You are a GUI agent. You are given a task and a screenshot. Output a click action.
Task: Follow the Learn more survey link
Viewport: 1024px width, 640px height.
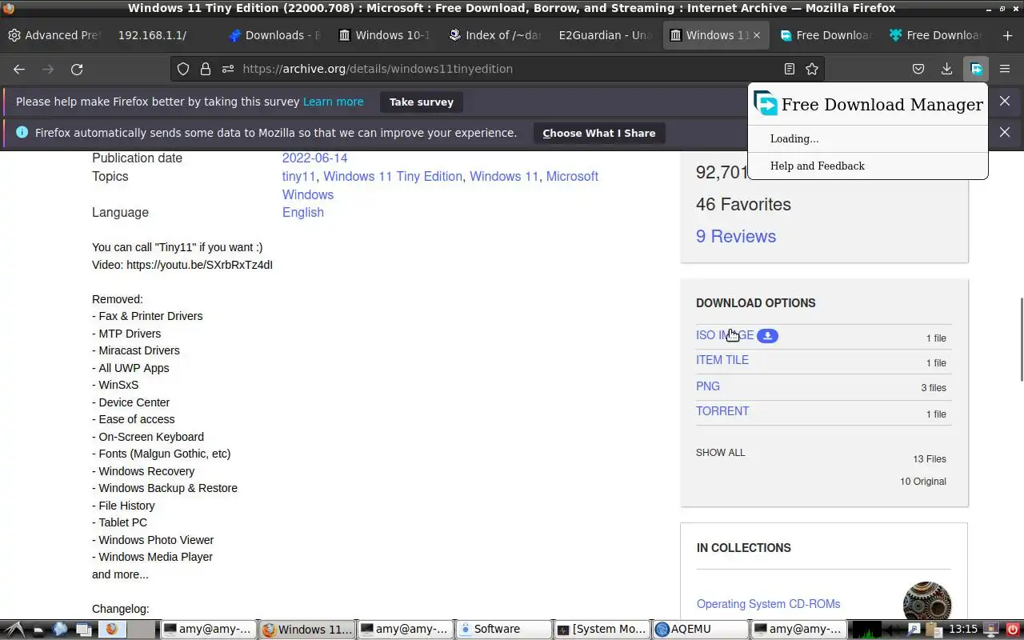click(x=334, y=102)
